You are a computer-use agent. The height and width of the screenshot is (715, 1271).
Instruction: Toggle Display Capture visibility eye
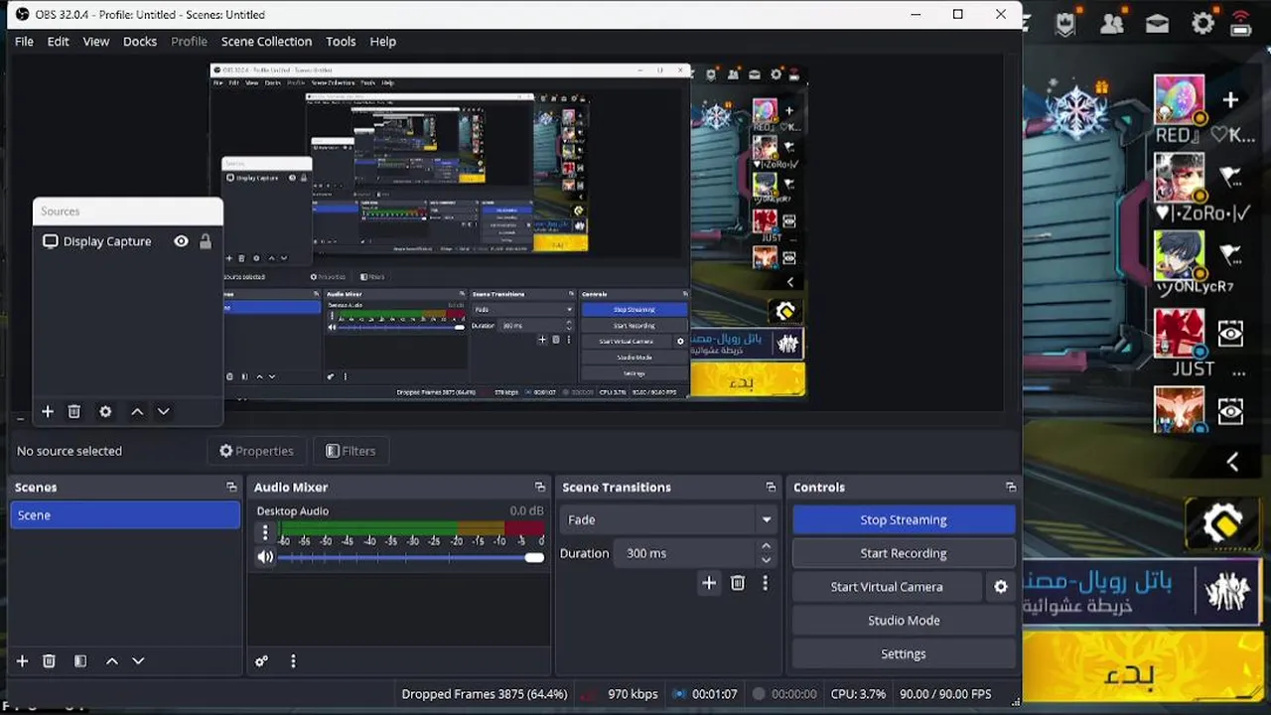tap(181, 241)
